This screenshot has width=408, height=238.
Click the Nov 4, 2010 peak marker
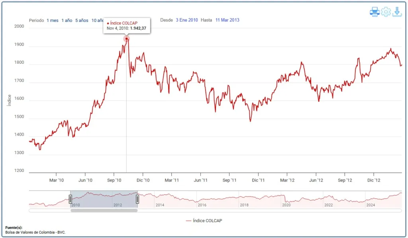pos(126,39)
